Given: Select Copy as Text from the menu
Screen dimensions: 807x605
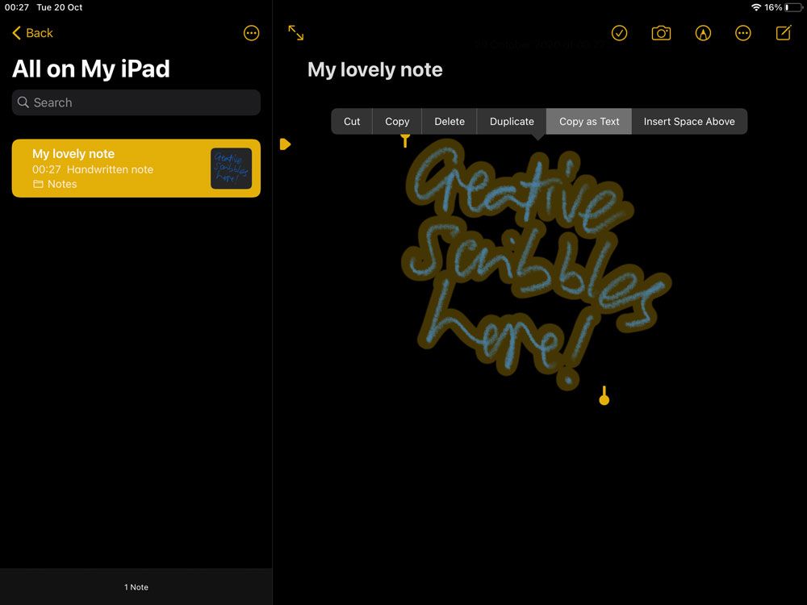Looking at the screenshot, I should point(588,121).
